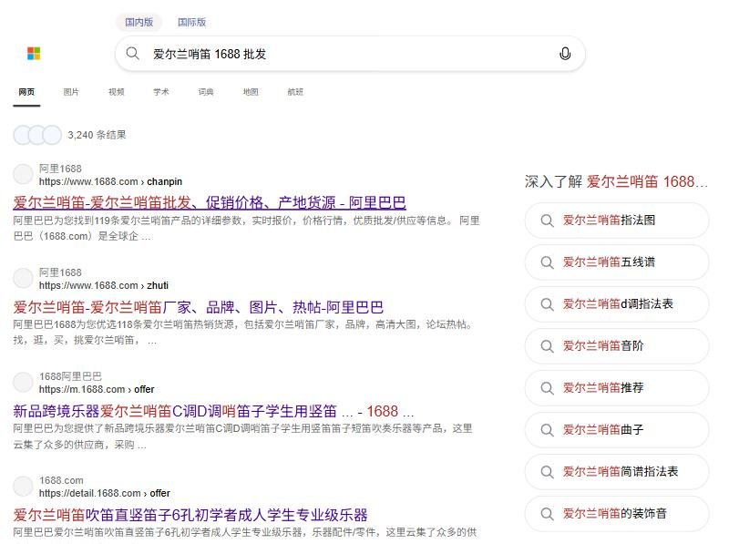The image size is (729, 544).
Task: Click the m.1688.com offer URL
Action: click(97, 389)
